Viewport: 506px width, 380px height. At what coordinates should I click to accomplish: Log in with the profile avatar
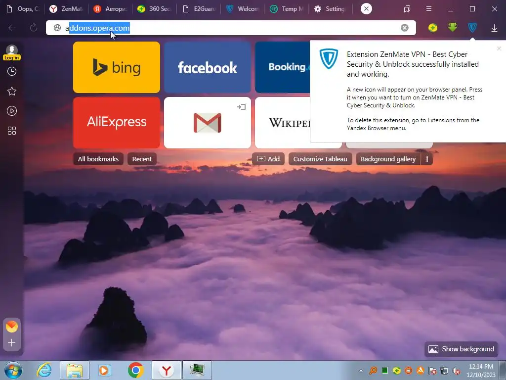[12, 52]
